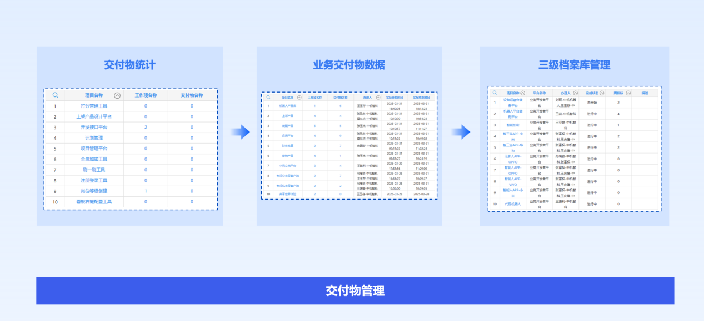Image resolution: width=704 pixels, height=321 pixels.
Task: Click search icon in 业务交付物数据 table
Action: pyautogui.click(x=268, y=97)
